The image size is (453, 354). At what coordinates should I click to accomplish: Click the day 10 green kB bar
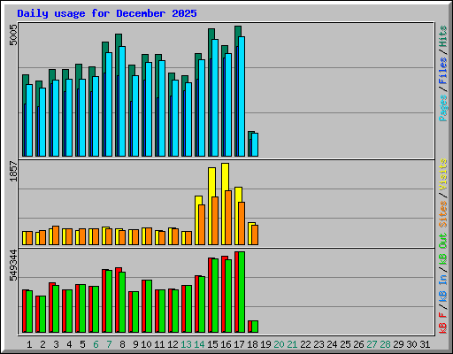[x=149, y=306]
